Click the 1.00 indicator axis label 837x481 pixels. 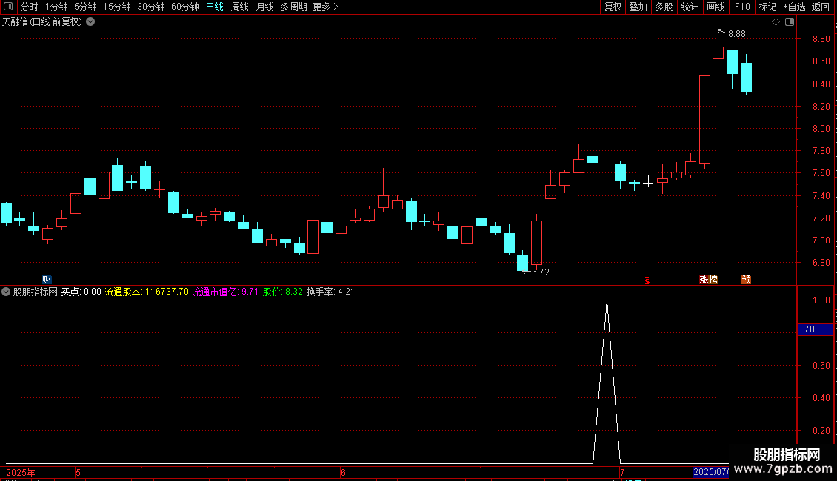(x=821, y=300)
